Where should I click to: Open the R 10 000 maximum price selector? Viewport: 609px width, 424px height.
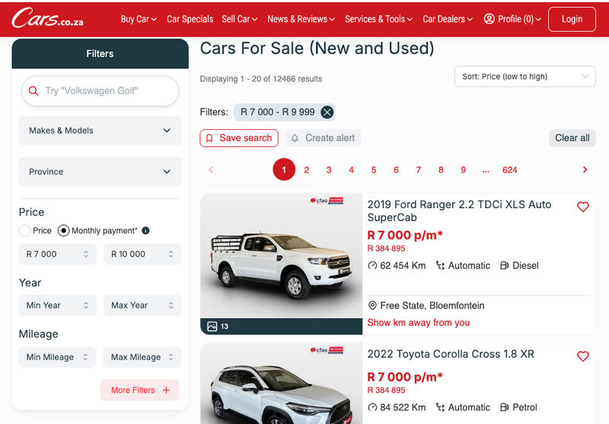point(142,255)
